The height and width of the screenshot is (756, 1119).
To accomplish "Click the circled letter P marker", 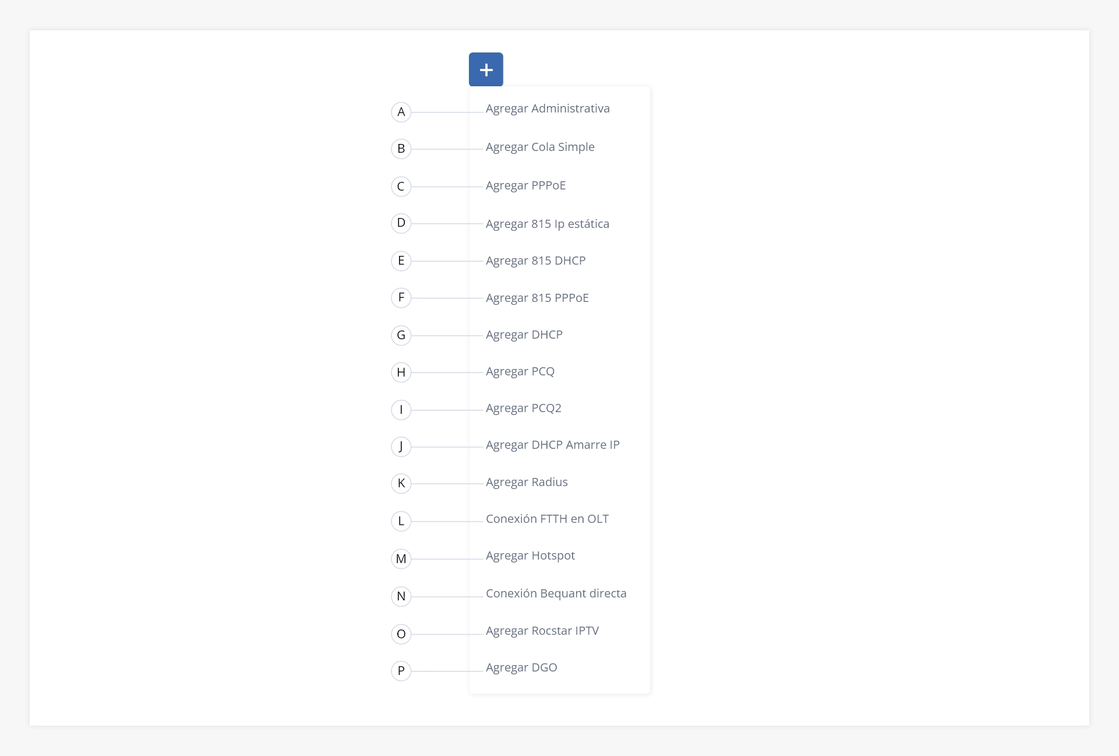I will [x=401, y=671].
